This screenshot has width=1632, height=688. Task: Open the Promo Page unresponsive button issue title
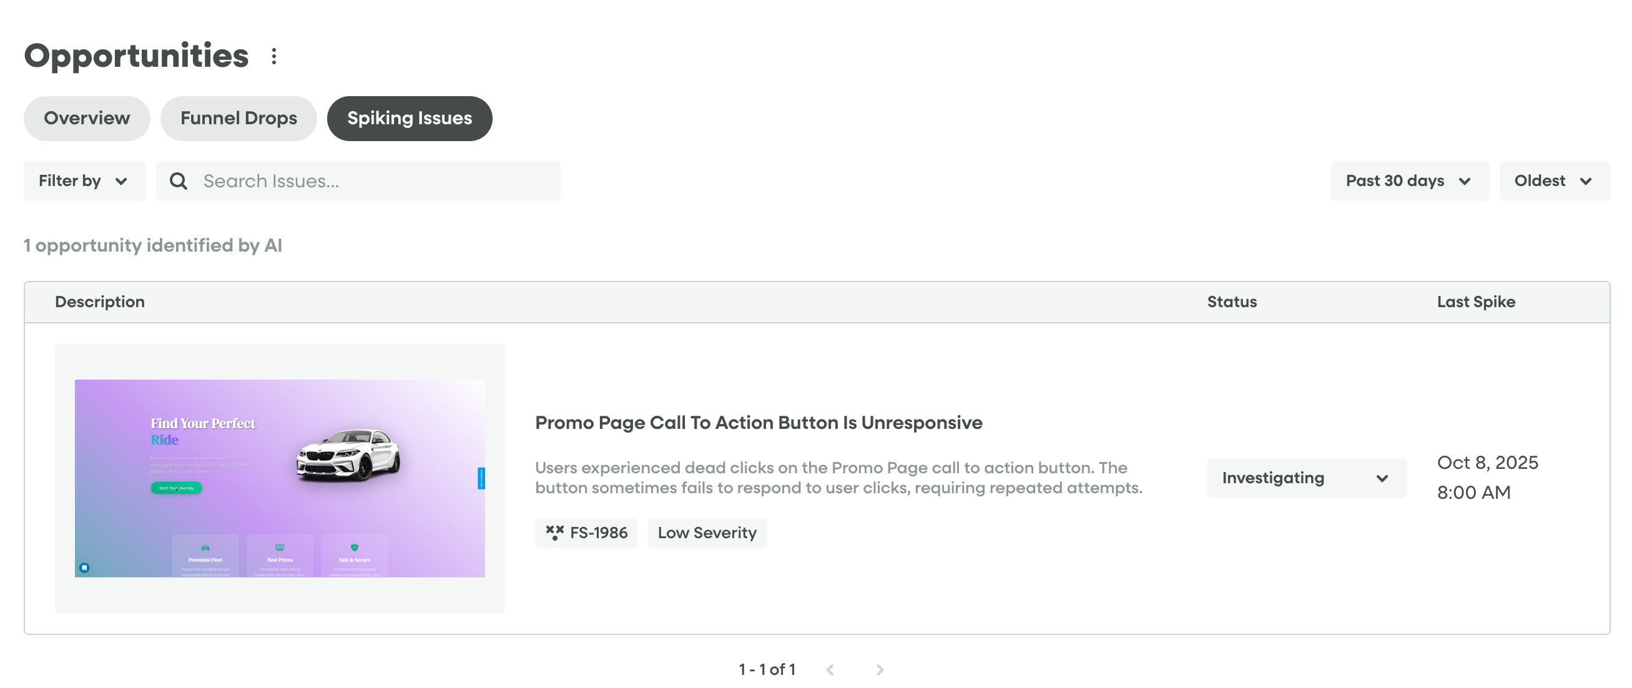(x=759, y=423)
